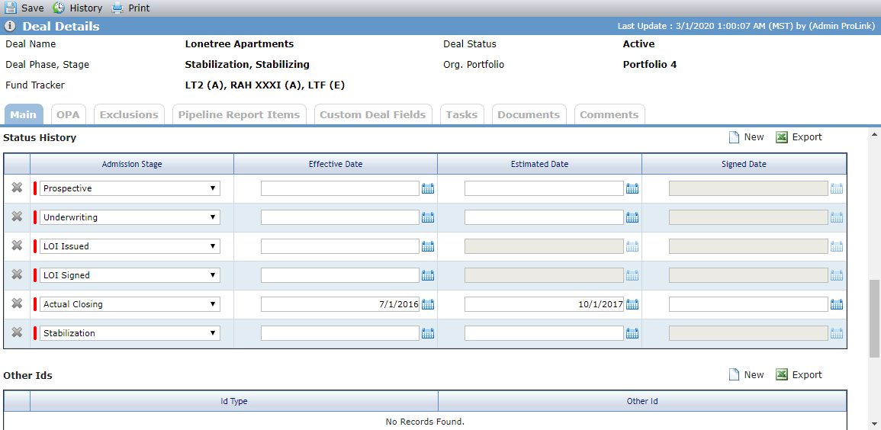The width and height of the screenshot is (881, 430).
Task: Open the Actual Closing stage dropdown
Action: pyautogui.click(x=130, y=304)
